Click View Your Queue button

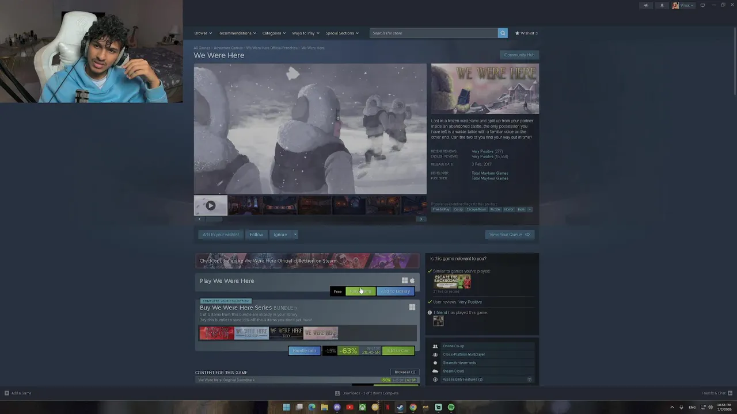tap(510, 235)
